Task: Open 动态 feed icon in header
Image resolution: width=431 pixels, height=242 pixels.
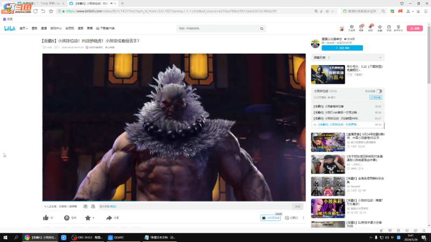Action: pyautogui.click(x=371, y=28)
